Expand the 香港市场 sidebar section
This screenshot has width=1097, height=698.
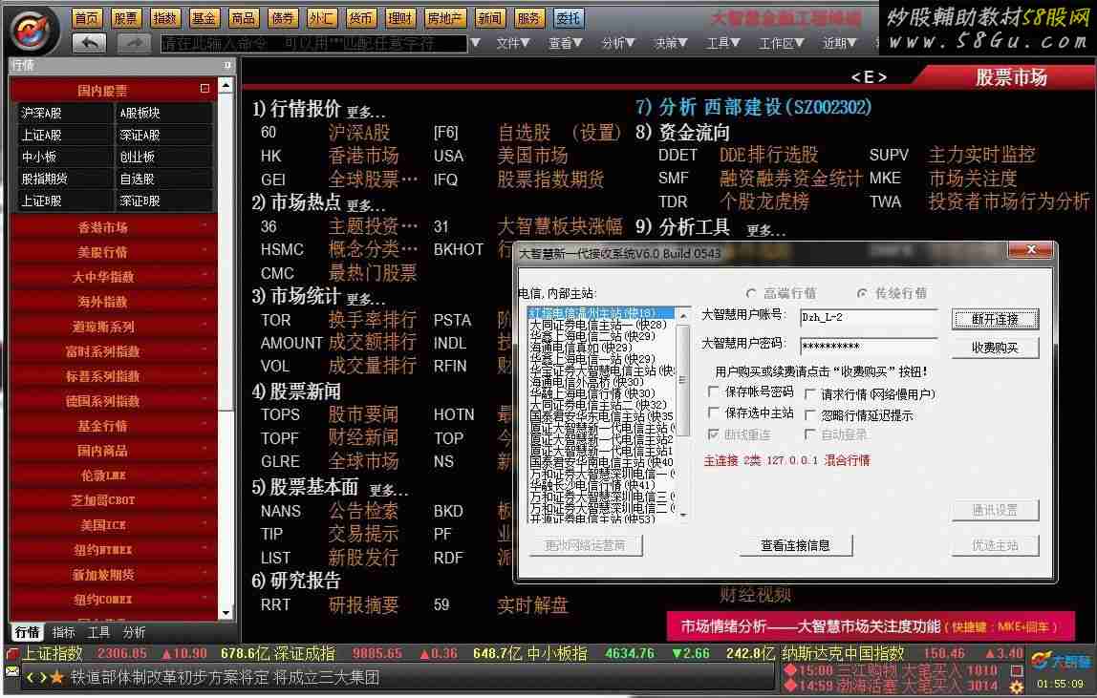pos(114,227)
